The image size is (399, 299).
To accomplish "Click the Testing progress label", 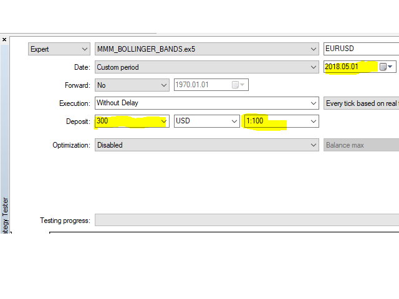I will [x=65, y=221].
